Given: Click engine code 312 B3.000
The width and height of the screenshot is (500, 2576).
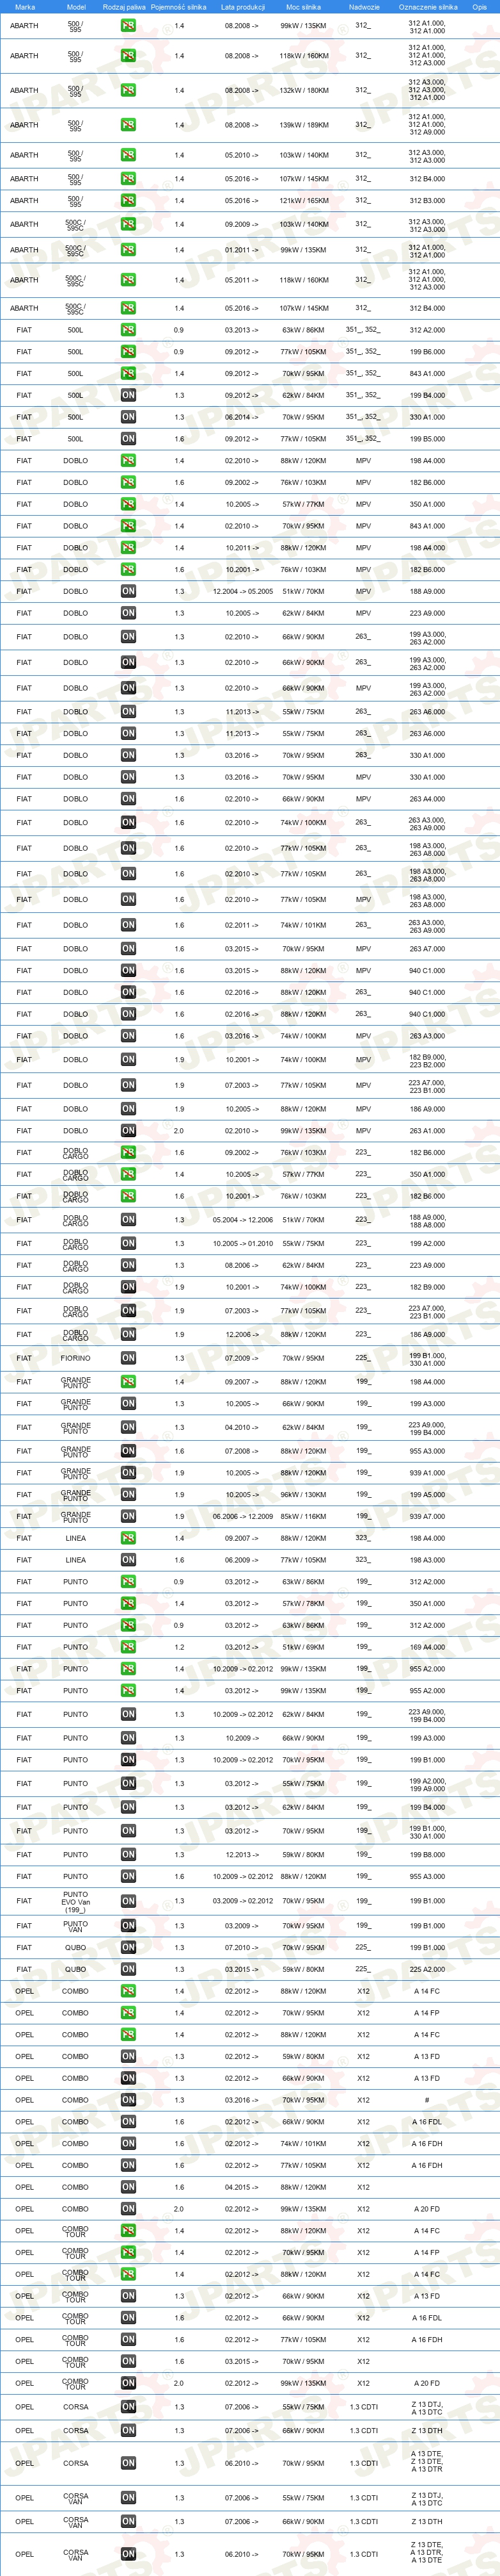Looking at the screenshot, I should tap(427, 201).
